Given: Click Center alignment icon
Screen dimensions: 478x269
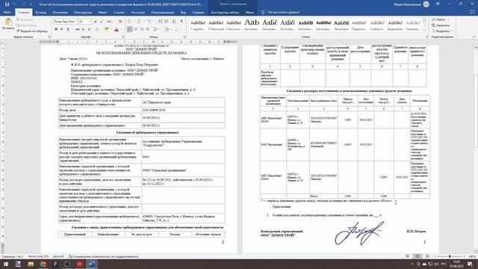Looking at the screenshot, I should pyautogui.click(x=136, y=29).
